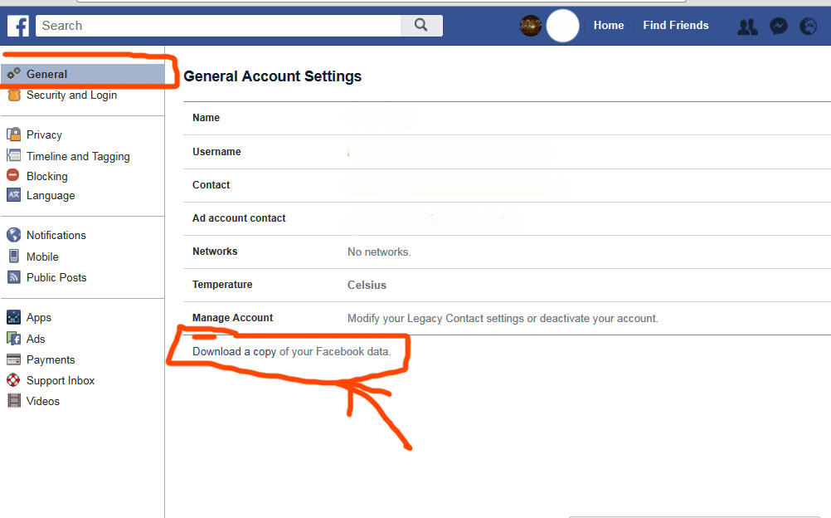Click the General Account Settings heading
The width and height of the screenshot is (831, 518).
pos(272,76)
